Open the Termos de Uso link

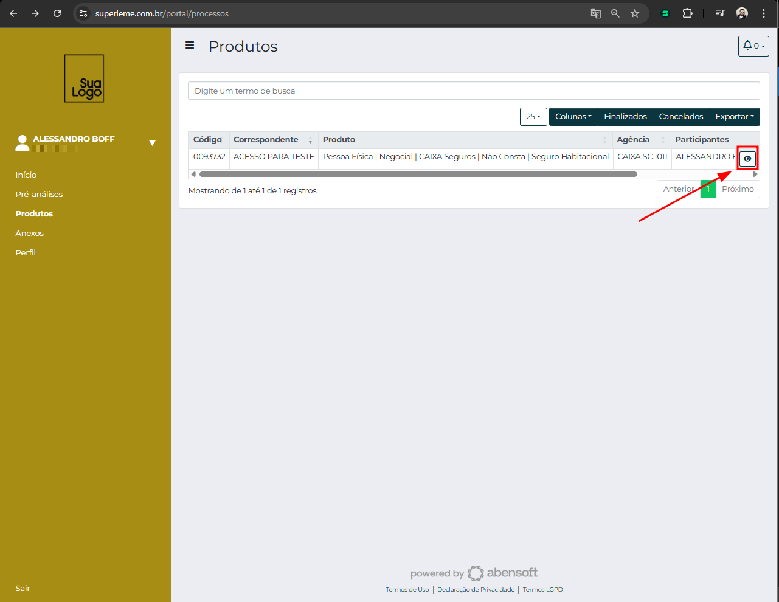[x=407, y=589]
